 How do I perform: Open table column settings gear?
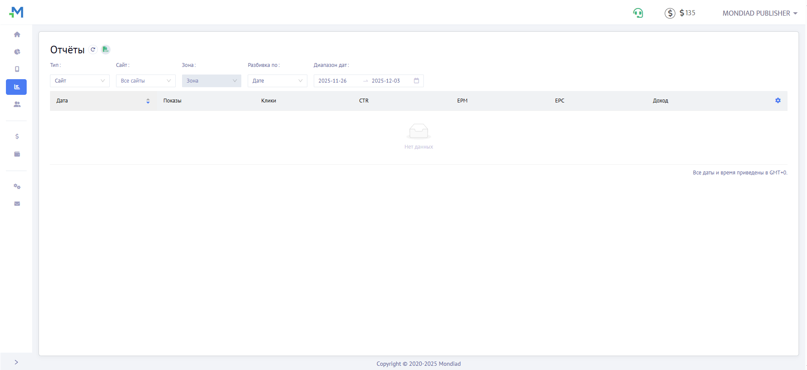pyautogui.click(x=778, y=101)
